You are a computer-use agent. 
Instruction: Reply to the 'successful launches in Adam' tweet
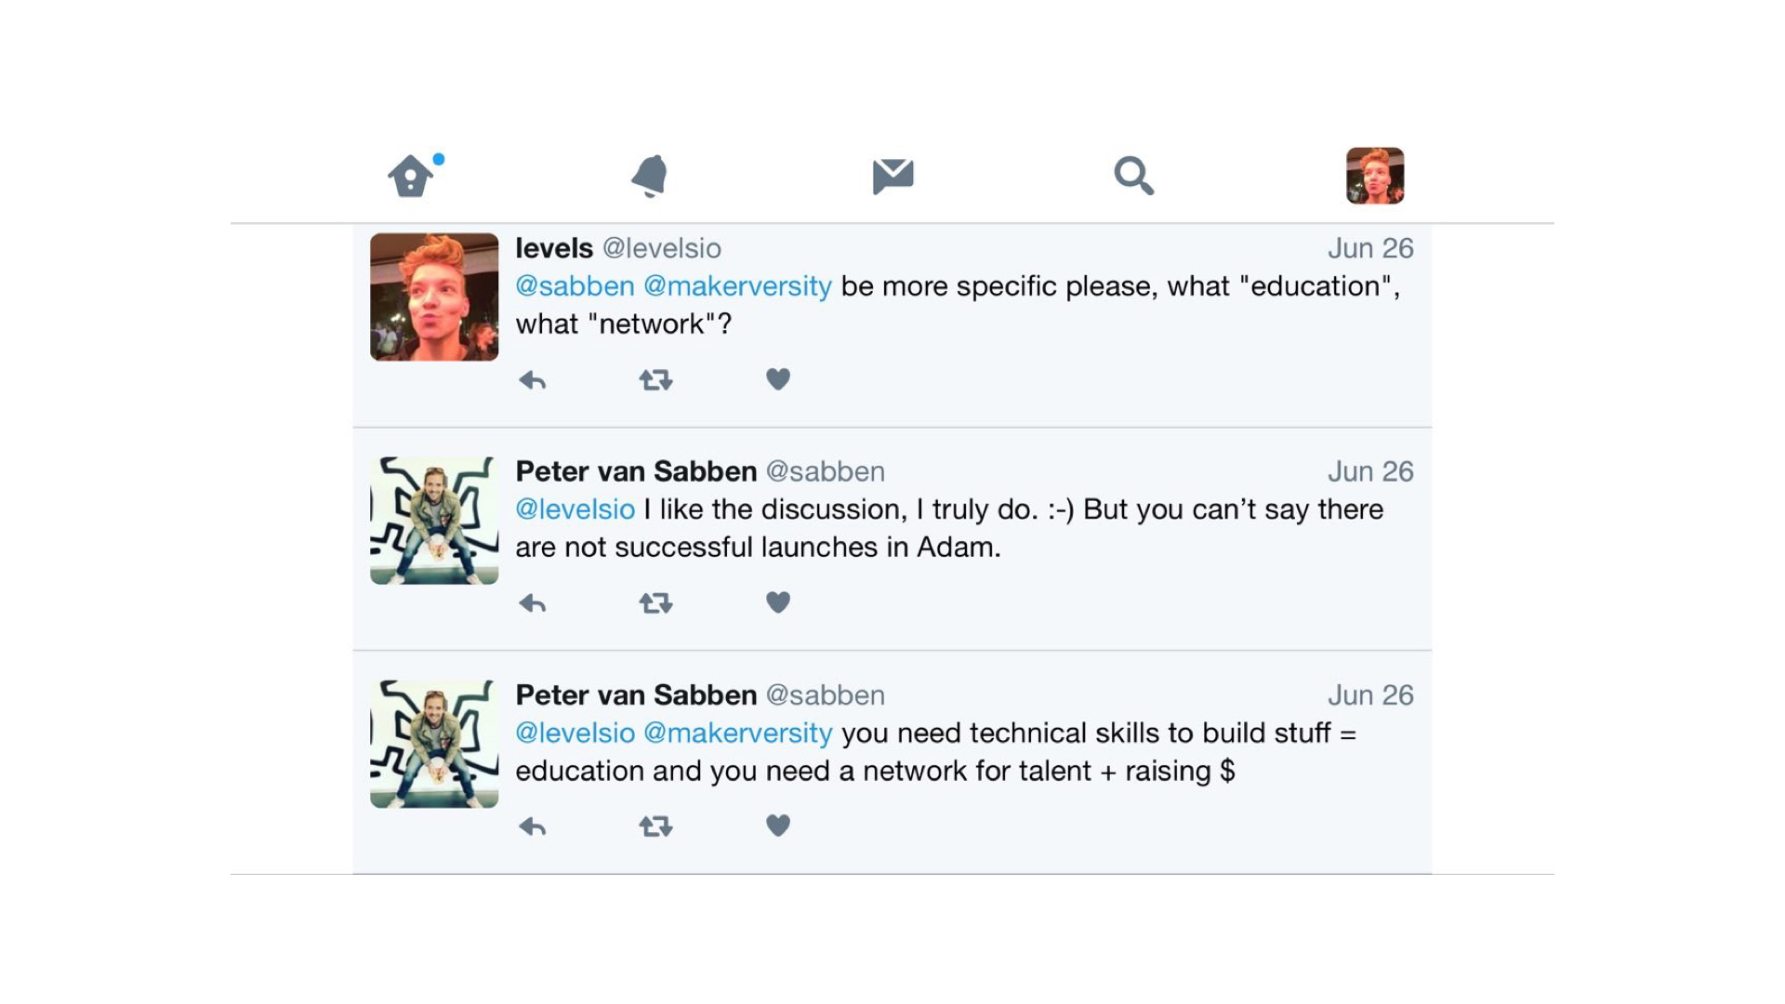532,603
